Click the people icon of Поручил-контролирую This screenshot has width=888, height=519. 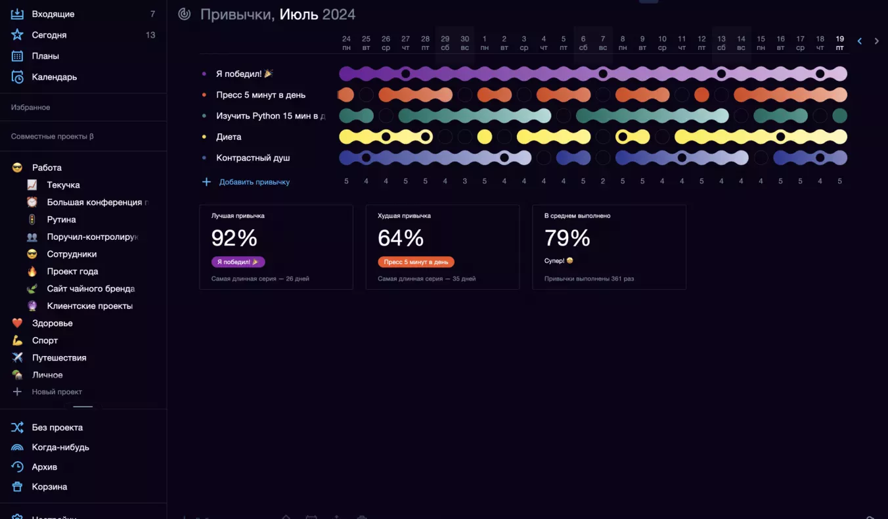point(32,237)
